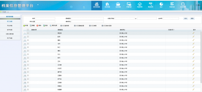The width and height of the screenshot is (202, 92).
Task: Click the 编辑 edit toolbar icon
Action: pyautogui.click(x=31, y=26)
